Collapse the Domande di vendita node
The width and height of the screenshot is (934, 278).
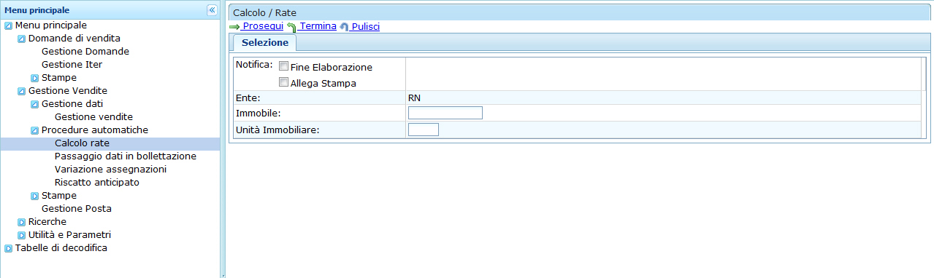point(22,39)
